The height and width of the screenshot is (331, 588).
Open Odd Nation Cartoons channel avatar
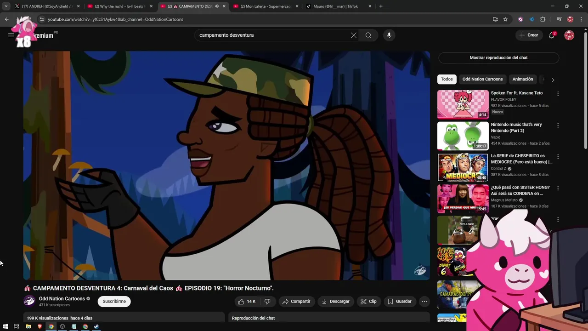pyautogui.click(x=29, y=301)
